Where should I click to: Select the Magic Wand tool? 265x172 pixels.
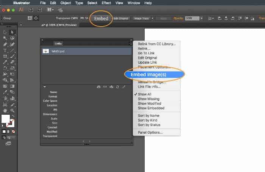click(x=5, y=38)
